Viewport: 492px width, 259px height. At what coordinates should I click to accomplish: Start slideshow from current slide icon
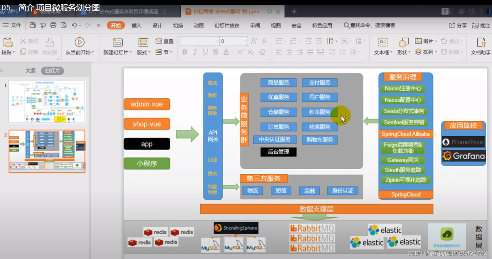(79, 42)
